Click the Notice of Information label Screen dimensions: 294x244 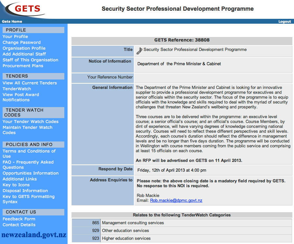coord(110,61)
